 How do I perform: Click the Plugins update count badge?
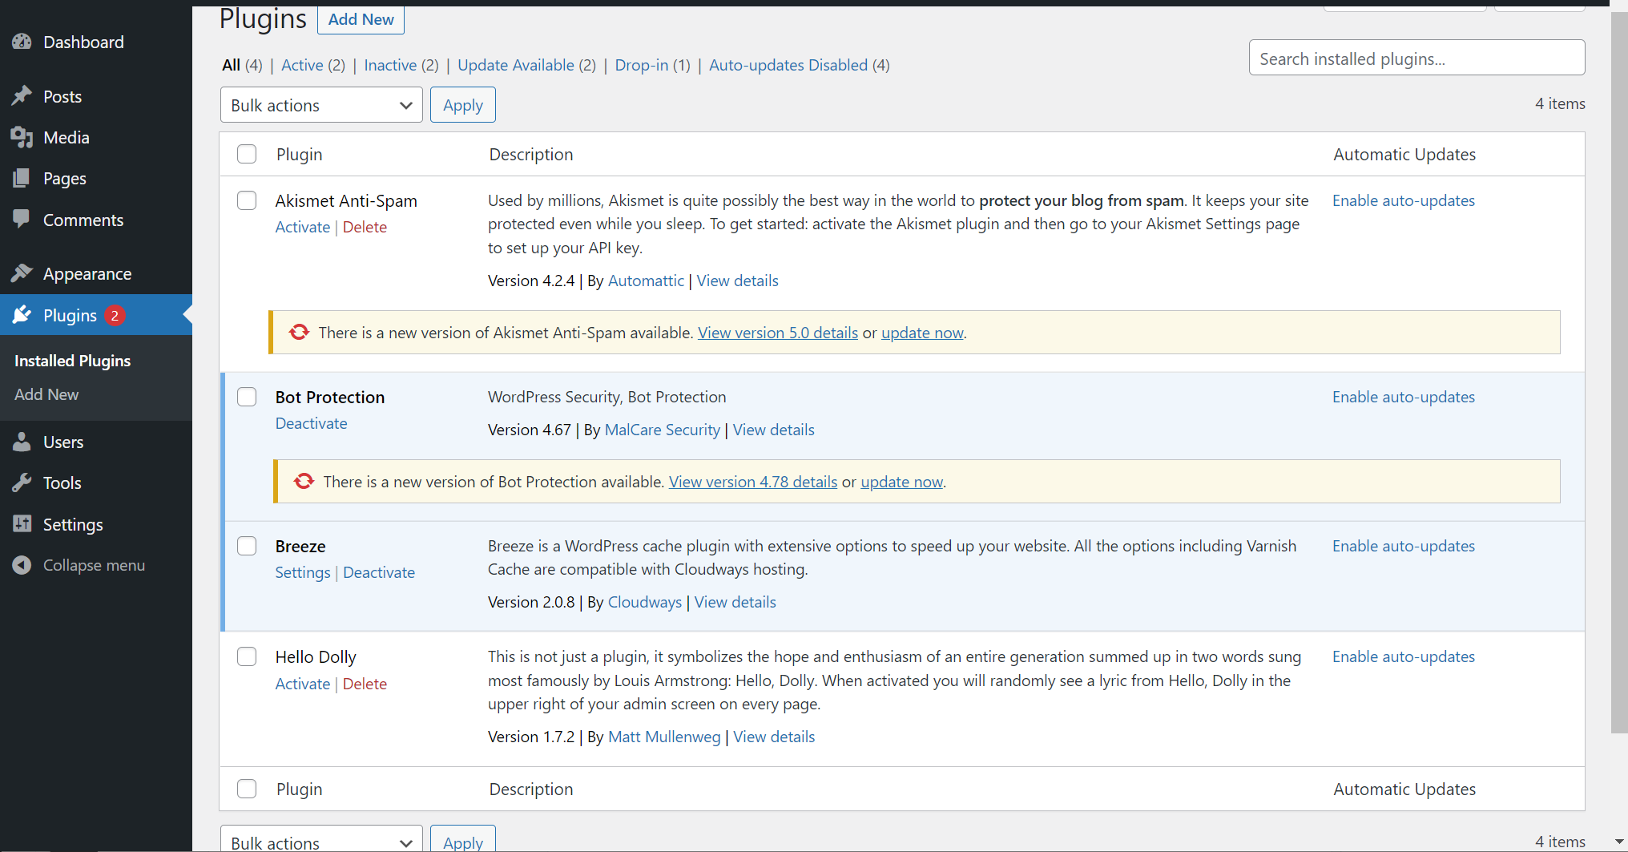[115, 315]
